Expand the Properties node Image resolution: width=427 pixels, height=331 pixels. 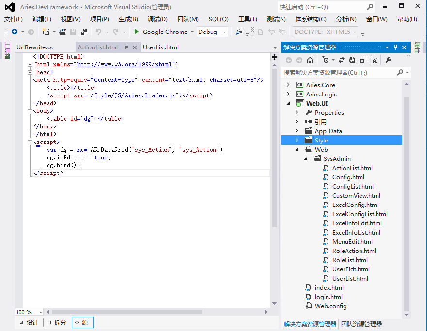296,112
